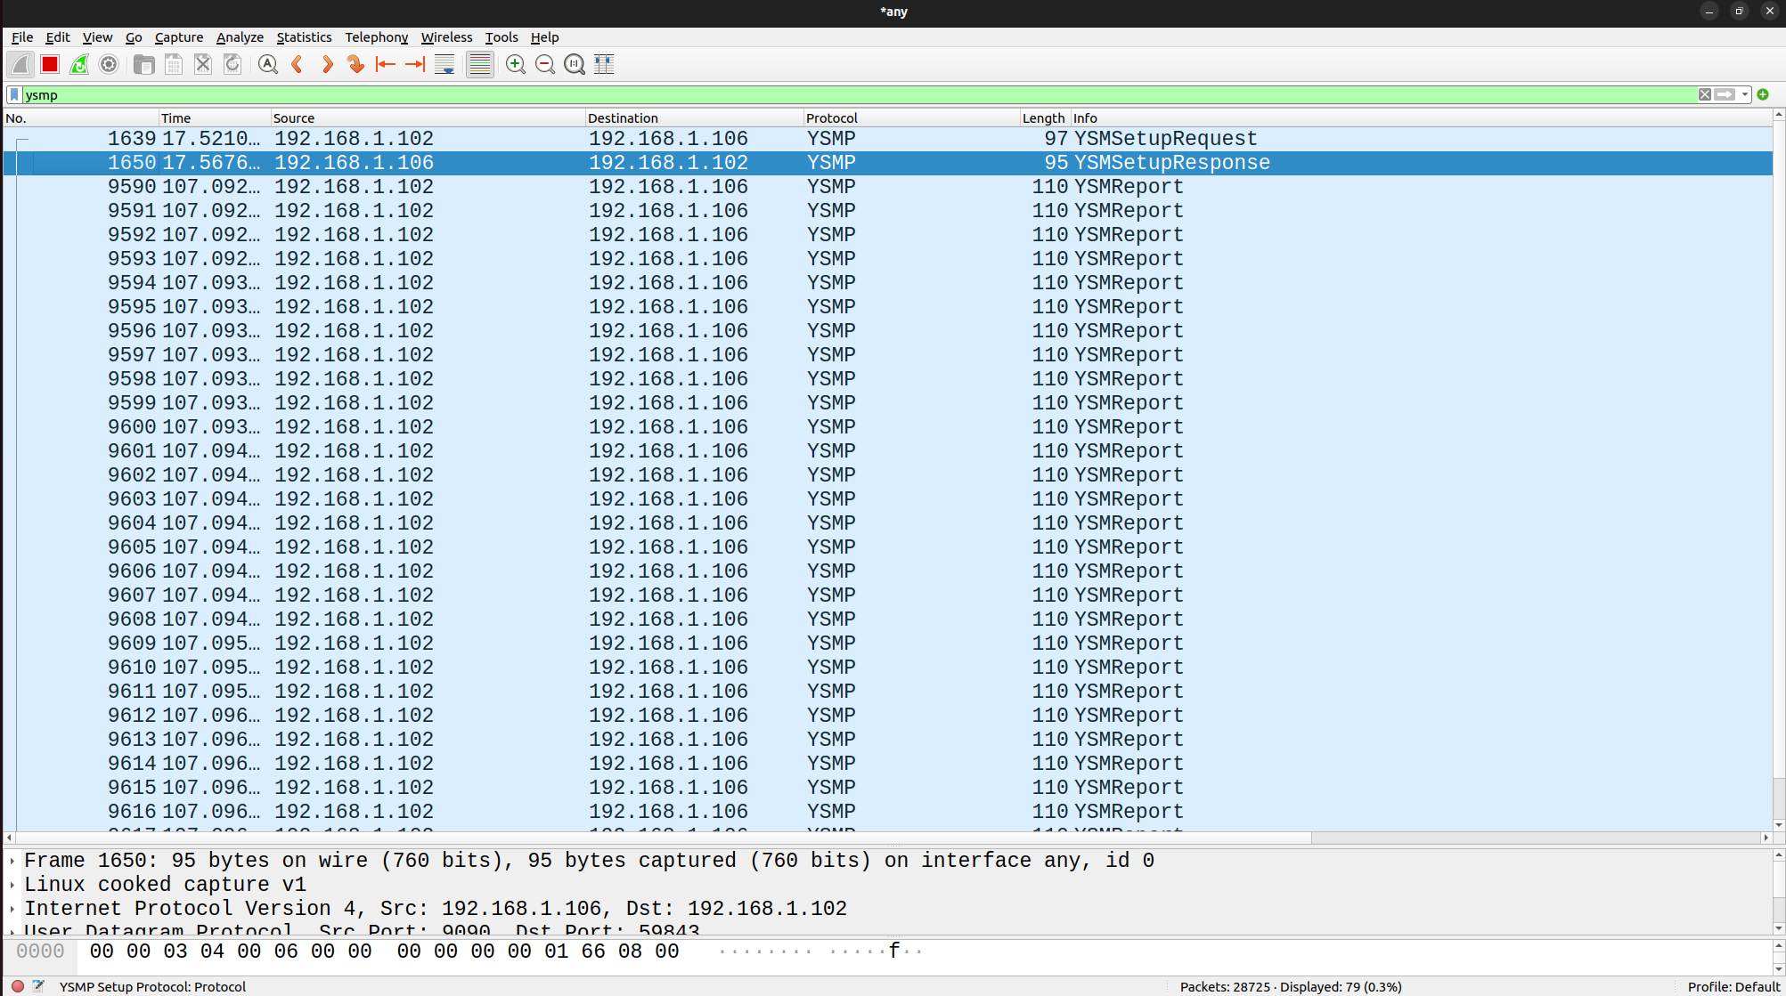Click the packet list vertical scrollbar
This screenshot has height=996, width=1786.
click(x=1779, y=470)
